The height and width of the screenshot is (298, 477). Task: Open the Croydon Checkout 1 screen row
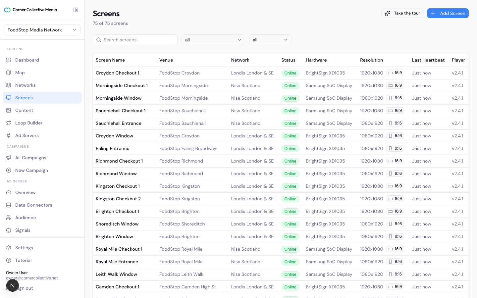tap(281, 73)
